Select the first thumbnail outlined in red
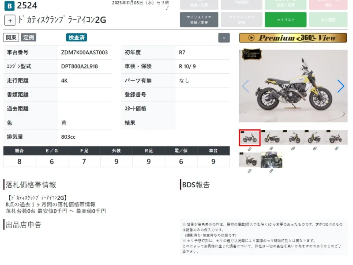The image size is (353, 265). coord(250,138)
